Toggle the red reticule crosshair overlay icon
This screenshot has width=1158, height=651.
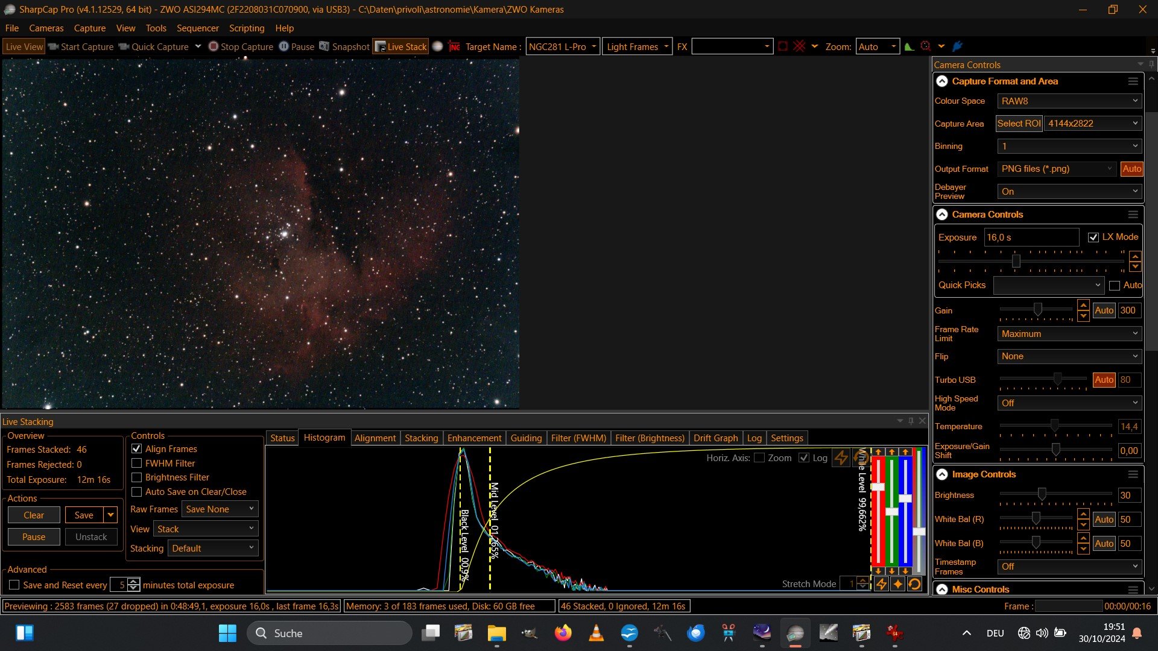(x=799, y=46)
